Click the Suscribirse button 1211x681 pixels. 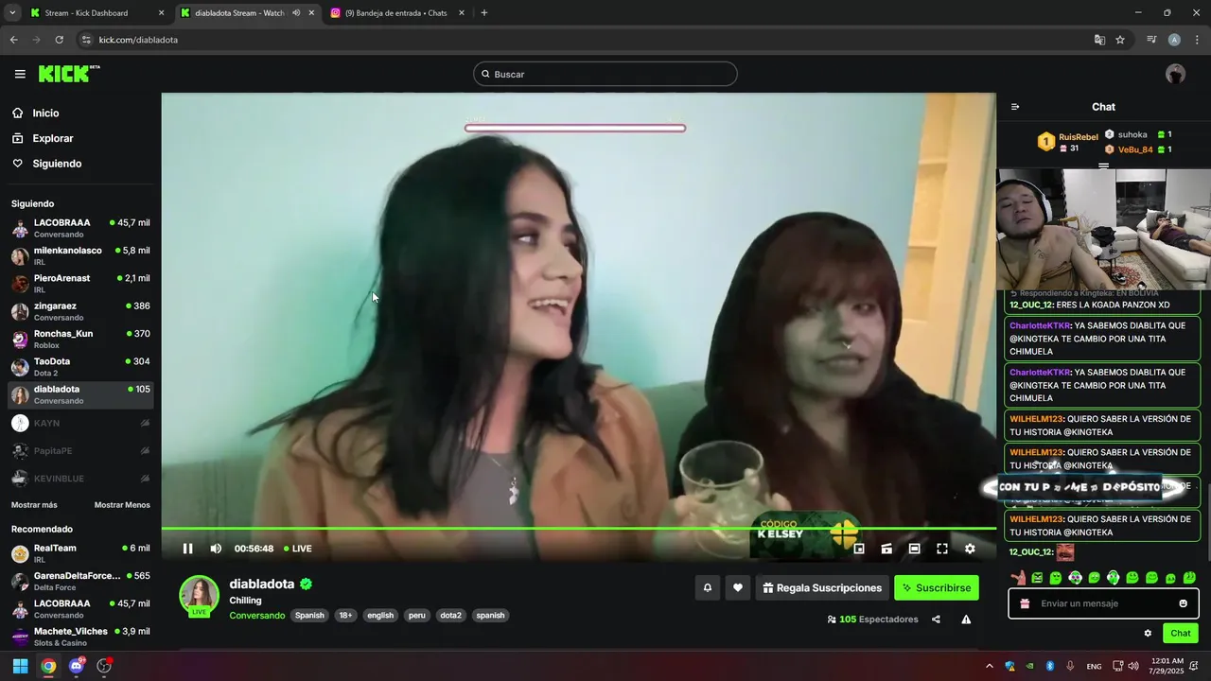[x=937, y=587]
